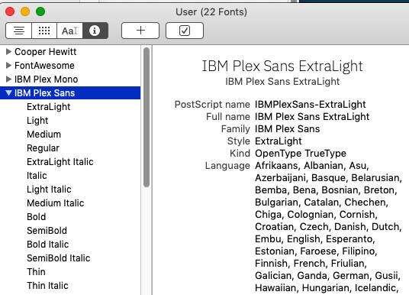Select the ExtraLight Italic style
This screenshot has width=409, height=295.
(x=60, y=162)
